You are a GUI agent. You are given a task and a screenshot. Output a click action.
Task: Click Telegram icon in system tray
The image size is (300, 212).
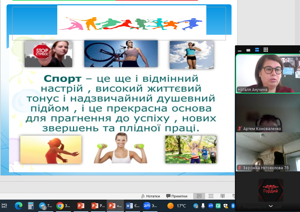click(195, 206)
